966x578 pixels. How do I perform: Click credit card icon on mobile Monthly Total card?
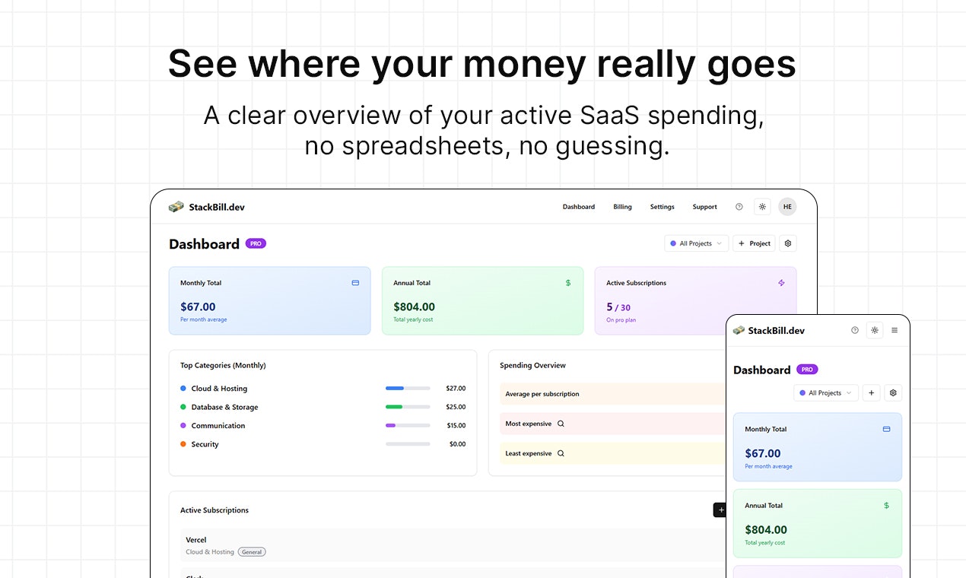(x=886, y=429)
